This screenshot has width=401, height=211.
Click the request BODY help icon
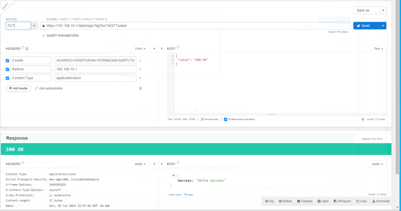point(178,48)
